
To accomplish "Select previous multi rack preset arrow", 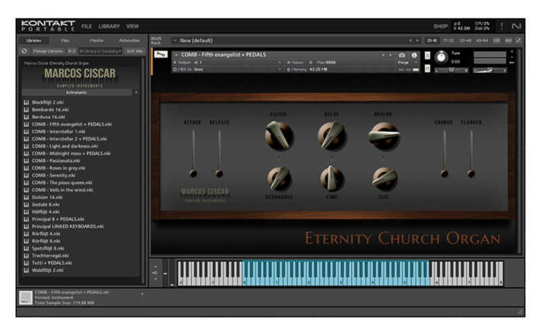I will click(x=410, y=41).
